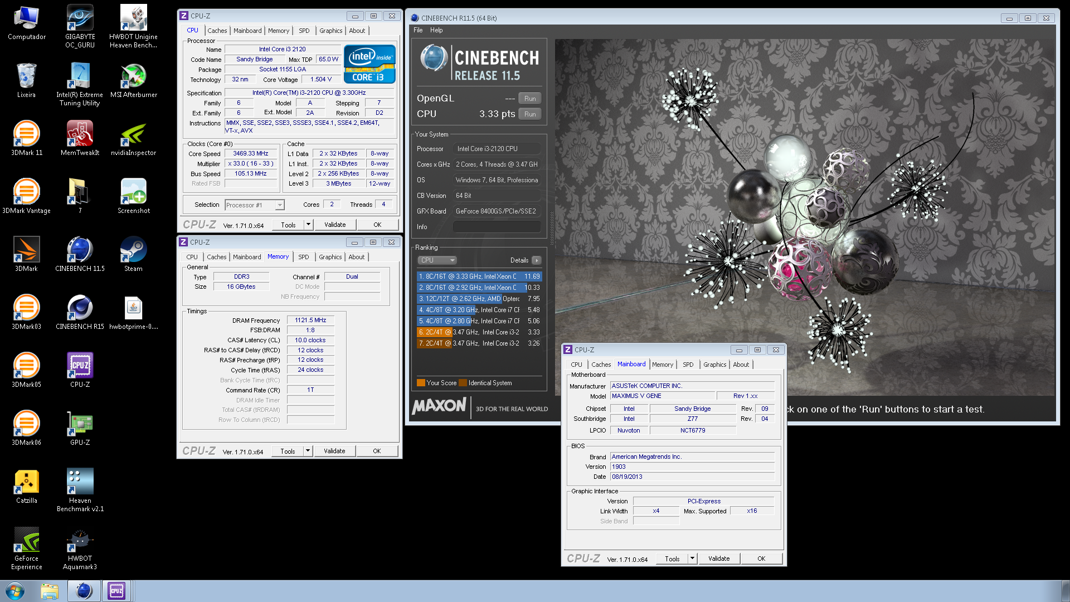Open the CPU-Z desktop shortcut
Image resolution: width=1070 pixels, height=602 pixels.
click(80, 371)
